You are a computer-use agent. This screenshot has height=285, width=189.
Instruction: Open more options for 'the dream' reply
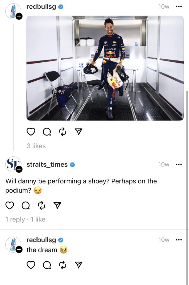(x=179, y=240)
